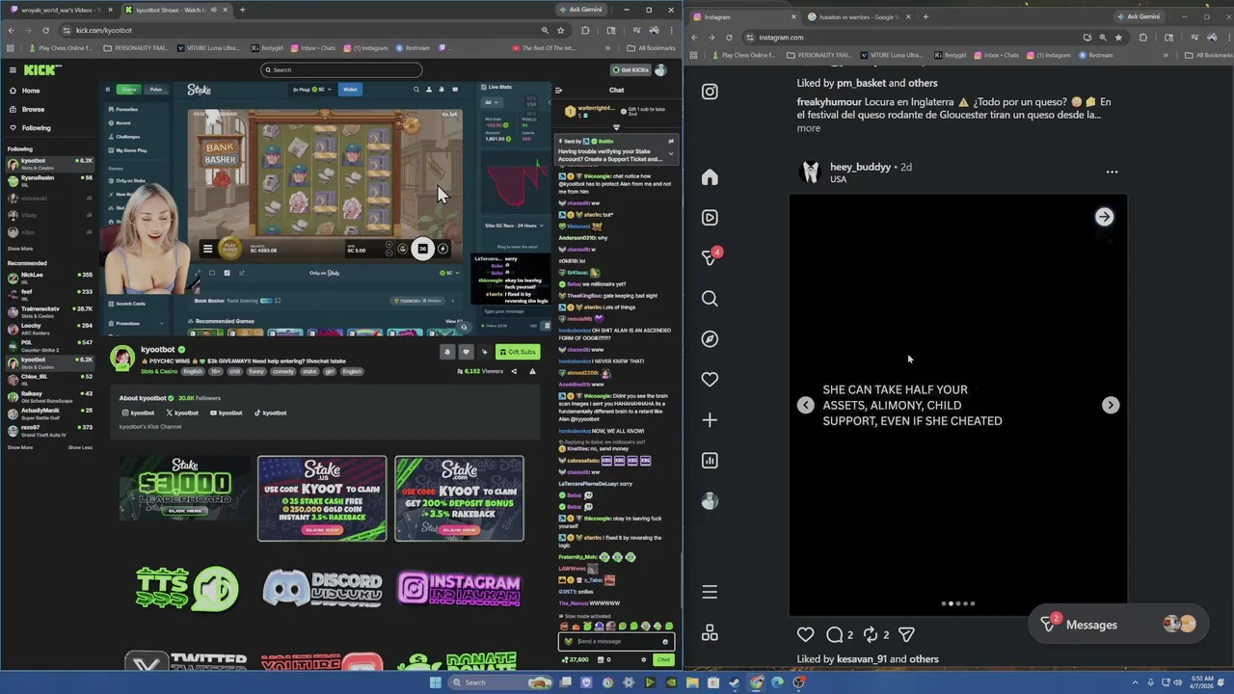Open Stake.us code KYOOT banner
The width and height of the screenshot is (1234, 694).
[322, 498]
